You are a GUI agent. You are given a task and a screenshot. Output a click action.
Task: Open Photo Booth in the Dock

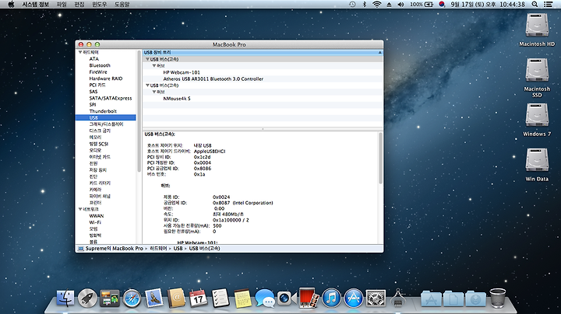pos(309,298)
